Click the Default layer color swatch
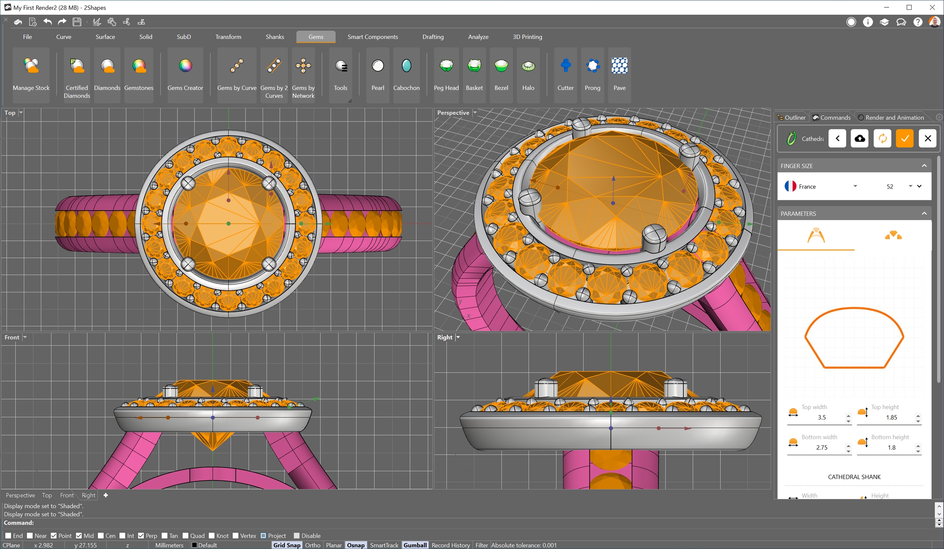944x549 pixels. pos(195,545)
